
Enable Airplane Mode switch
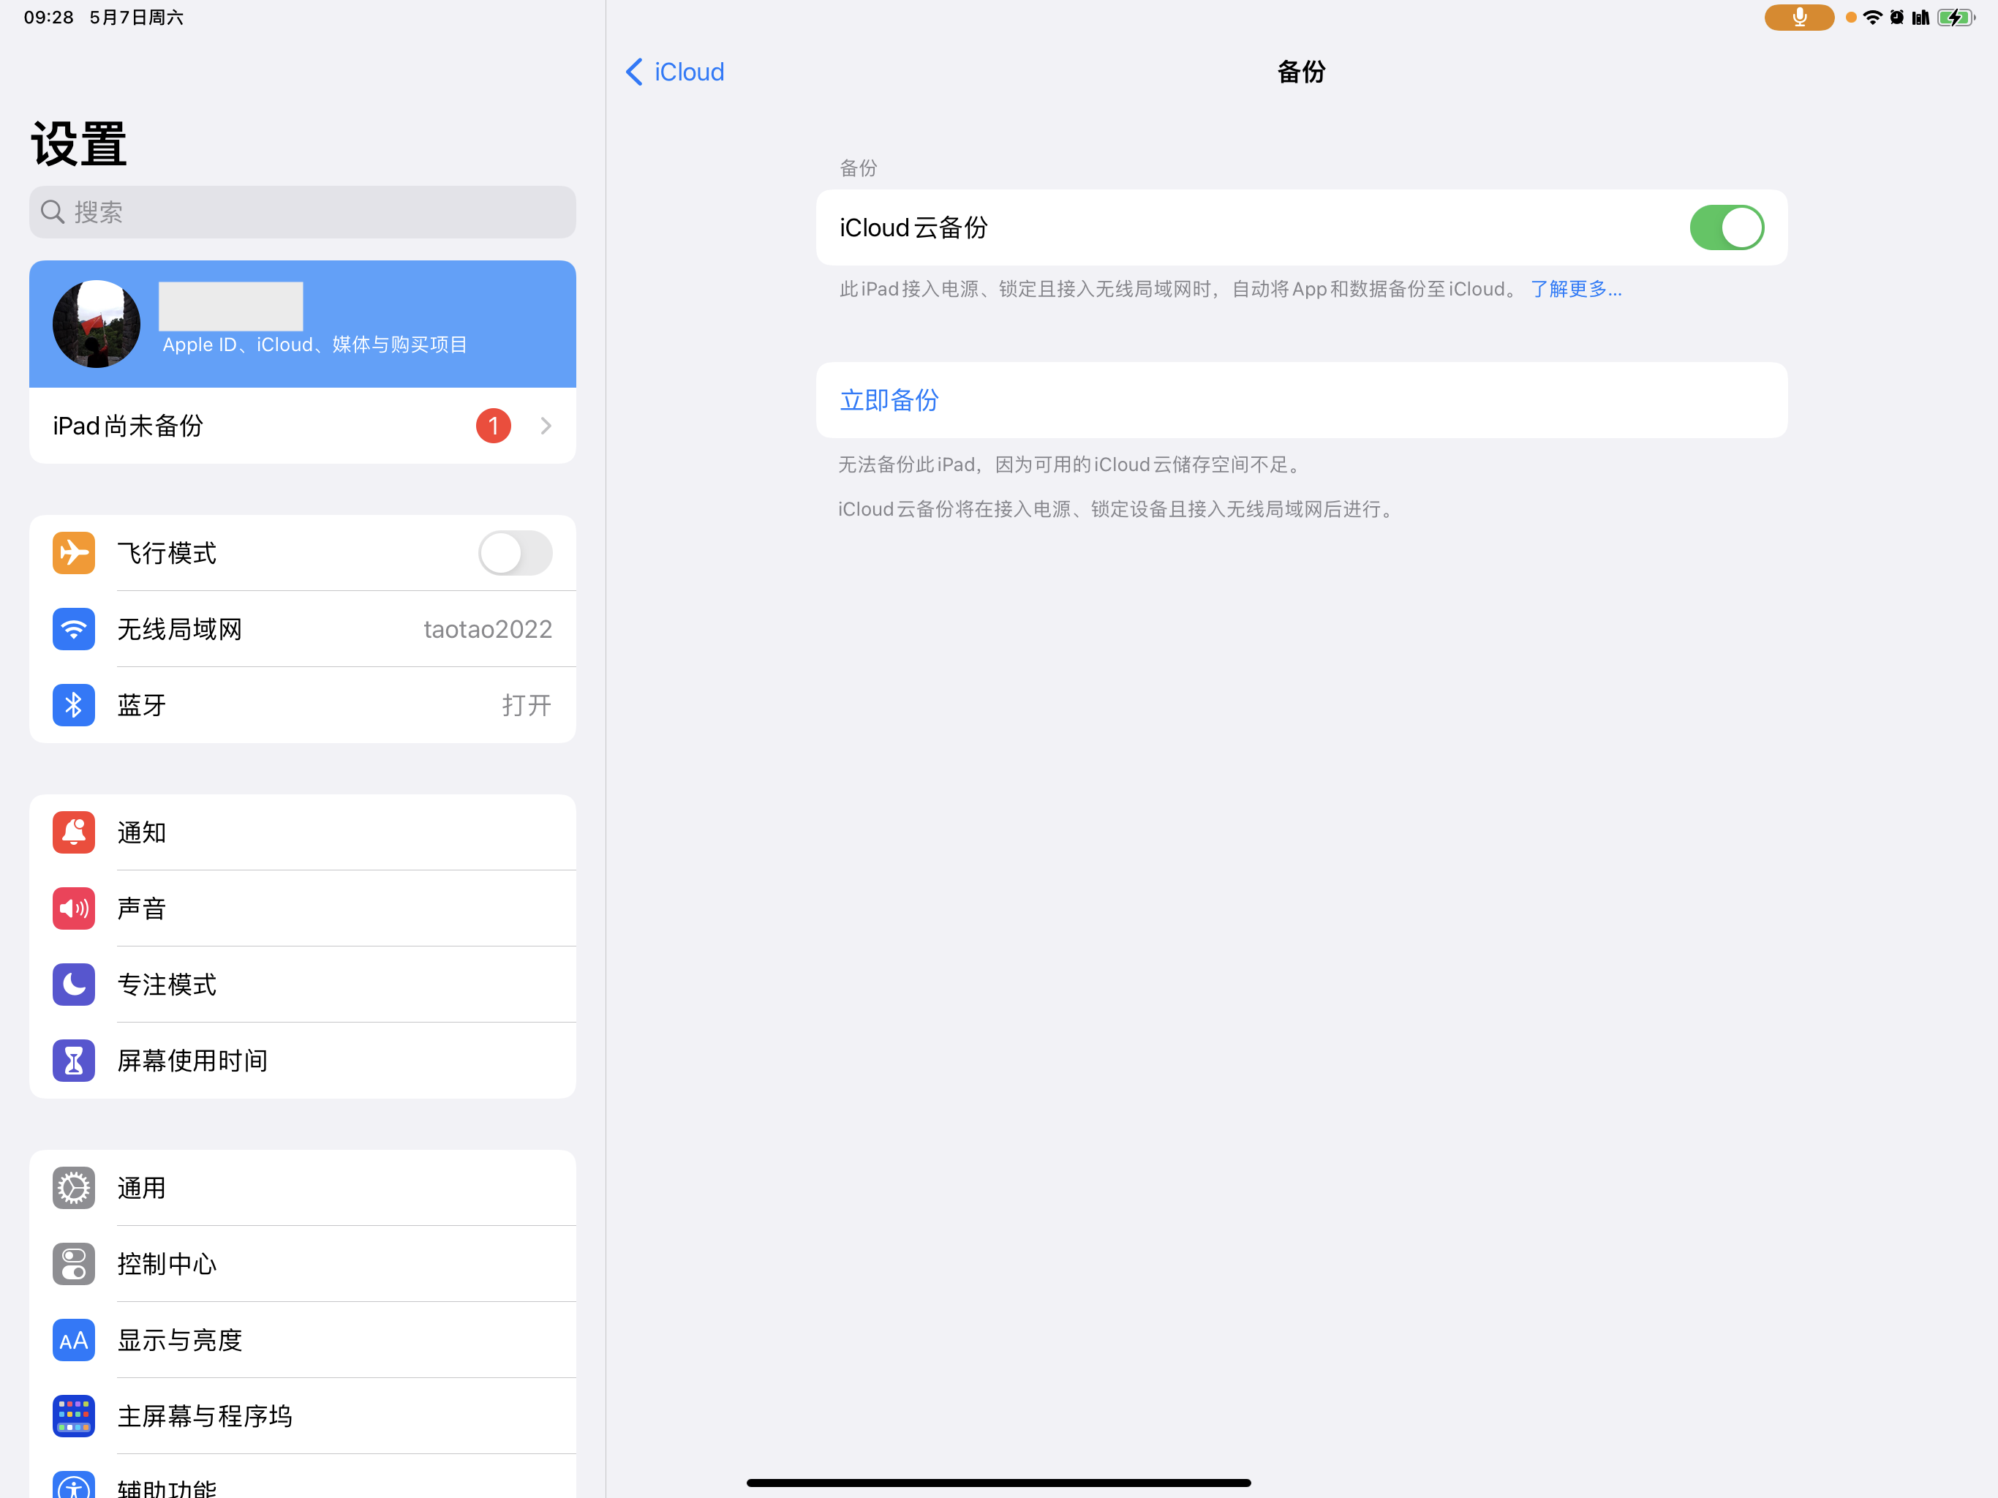tap(515, 553)
